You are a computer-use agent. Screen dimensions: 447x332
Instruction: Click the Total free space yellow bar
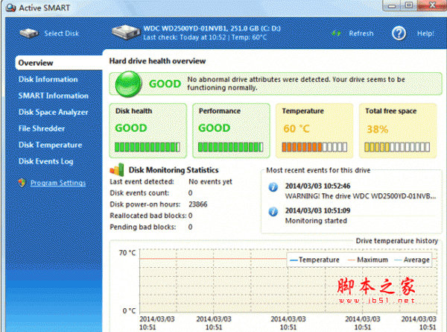pyautogui.click(x=397, y=147)
